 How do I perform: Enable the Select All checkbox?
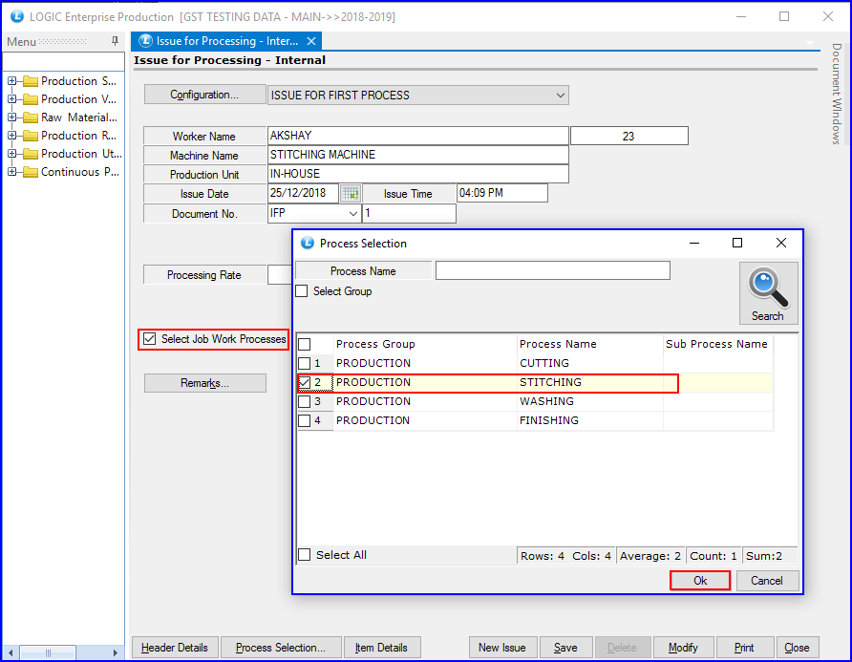305,554
